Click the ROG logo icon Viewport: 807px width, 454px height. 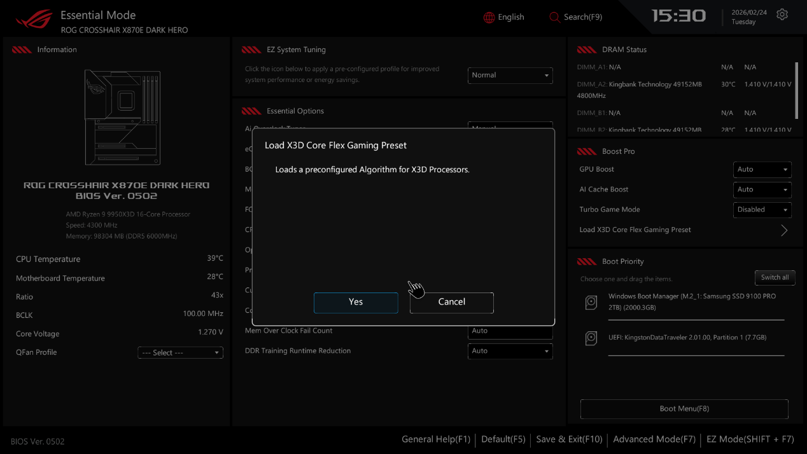[34, 19]
